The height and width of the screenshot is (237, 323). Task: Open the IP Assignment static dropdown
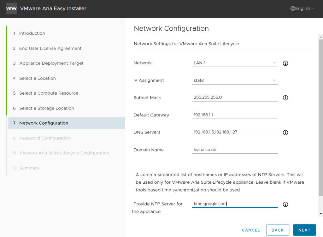click(235, 80)
